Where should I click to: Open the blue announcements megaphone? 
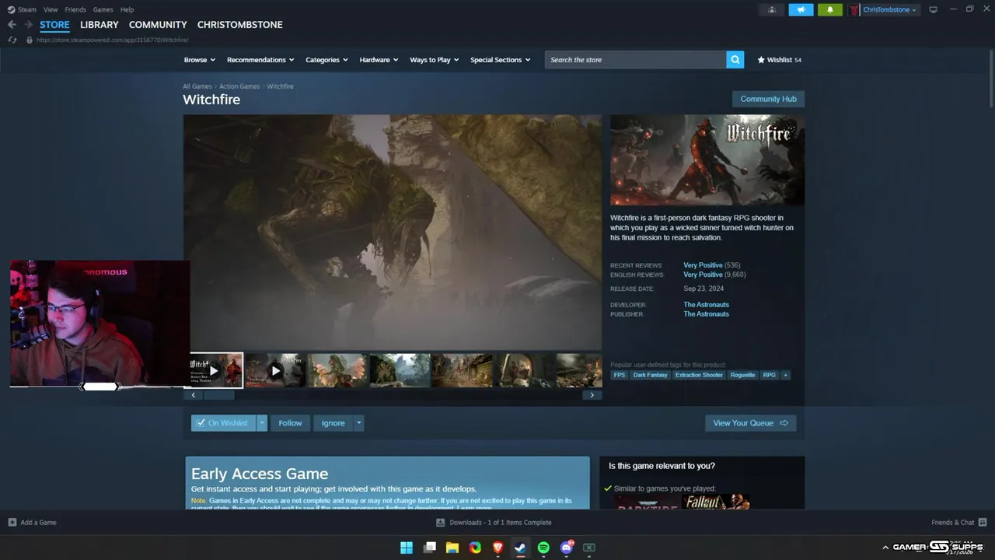tap(801, 10)
